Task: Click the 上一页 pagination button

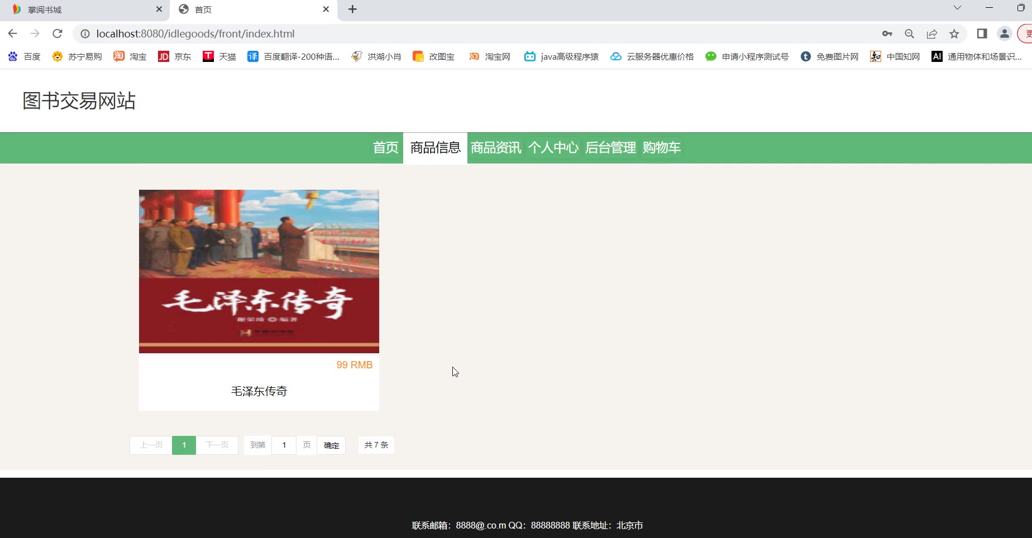Action: [x=151, y=445]
